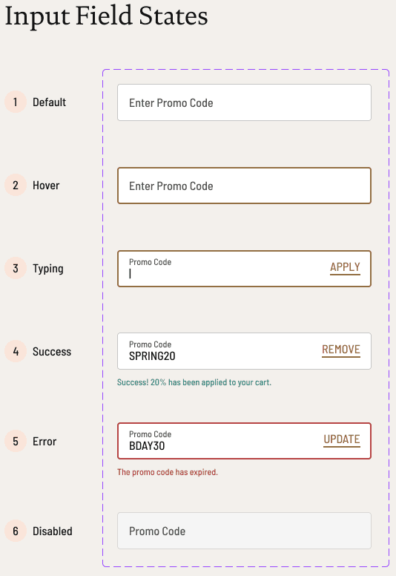Click the number 3 circle badge
Image resolution: width=396 pixels, height=576 pixels.
coord(16,268)
